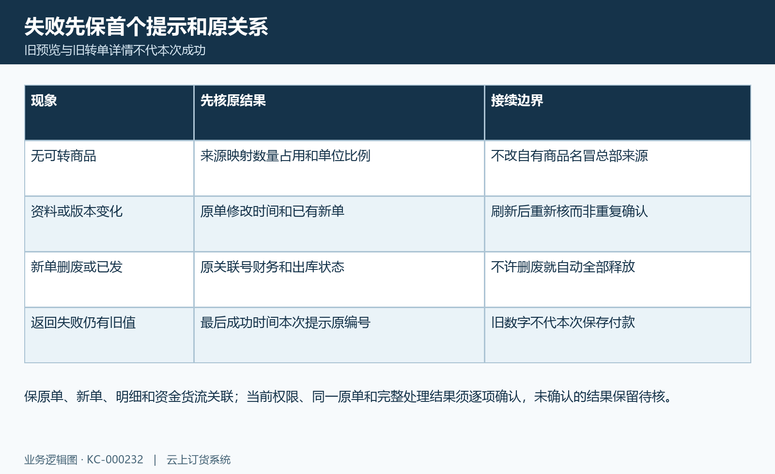This screenshot has height=474, width=775.
Task: Click the cell 最后成功时间本次提示原编号
Action: coord(339,335)
